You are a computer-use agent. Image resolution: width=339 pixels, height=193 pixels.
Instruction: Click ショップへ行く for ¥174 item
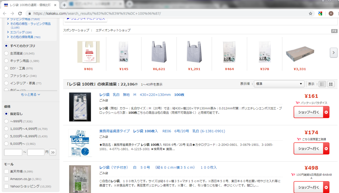311,148
